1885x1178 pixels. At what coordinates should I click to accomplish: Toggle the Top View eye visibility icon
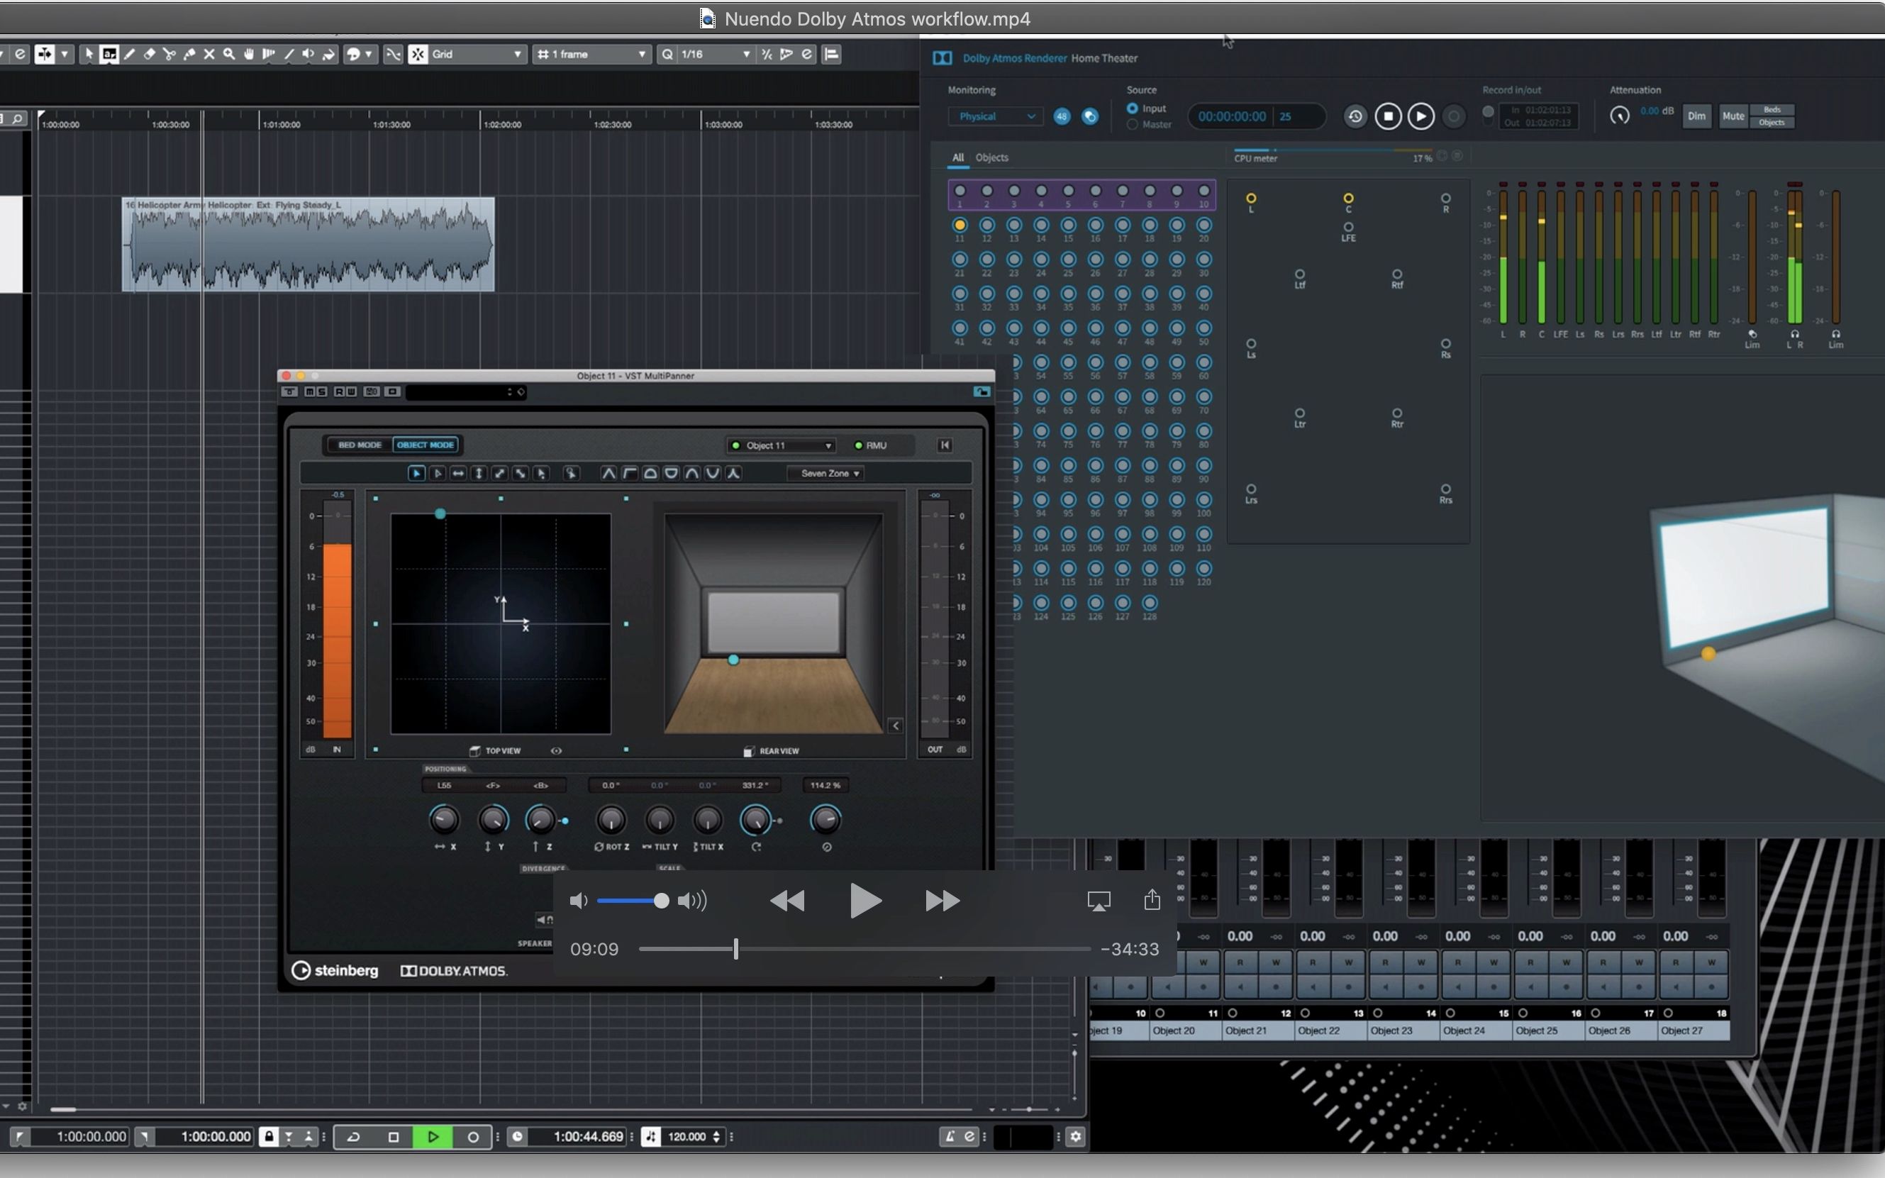click(556, 751)
